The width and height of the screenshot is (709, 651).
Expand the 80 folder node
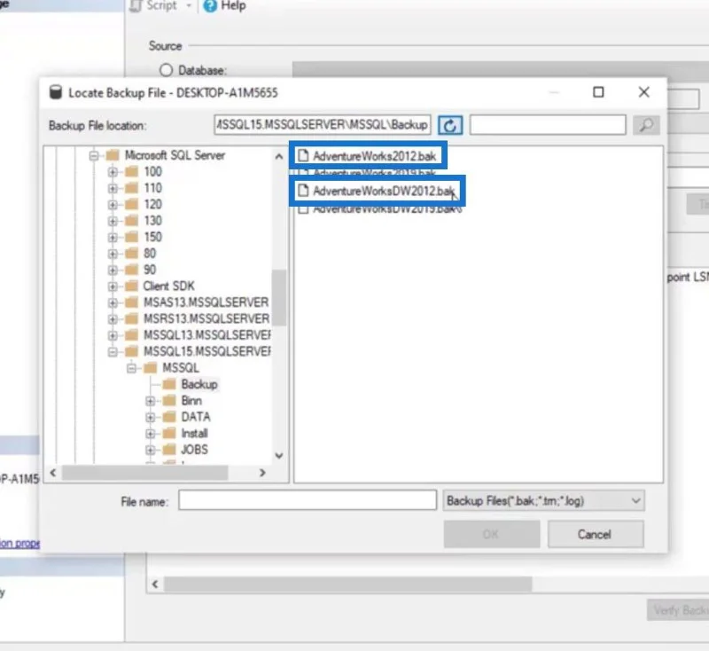tap(113, 254)
